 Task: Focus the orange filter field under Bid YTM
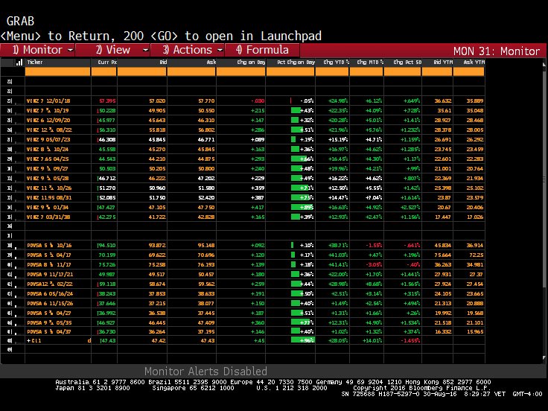click(437, 71)
